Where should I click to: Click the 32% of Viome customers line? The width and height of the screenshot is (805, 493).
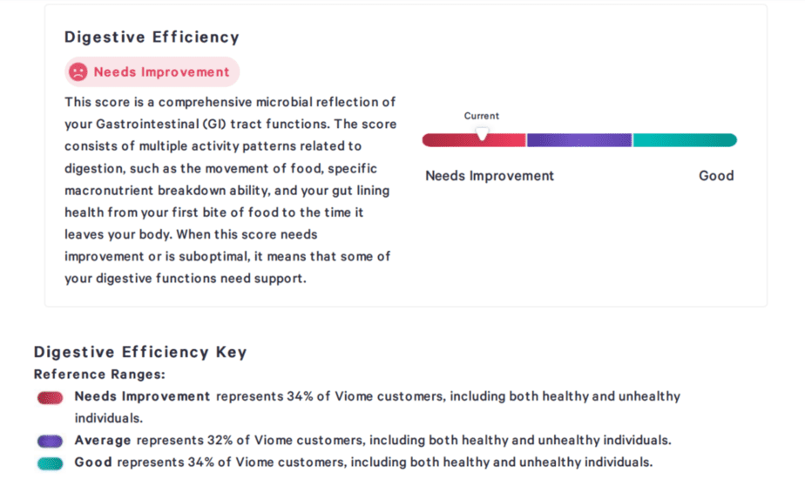[373, 440]
